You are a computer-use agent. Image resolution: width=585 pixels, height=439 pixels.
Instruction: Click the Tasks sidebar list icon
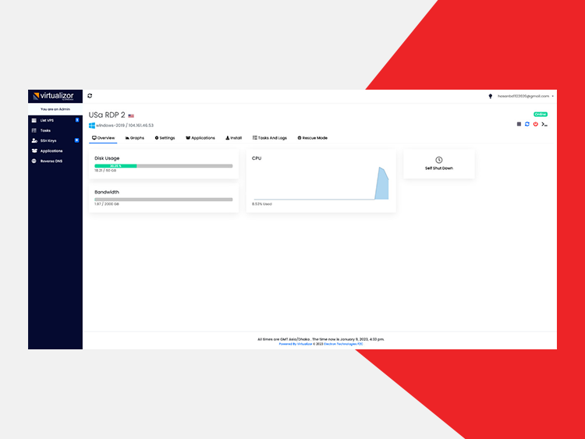coord(34,130)
